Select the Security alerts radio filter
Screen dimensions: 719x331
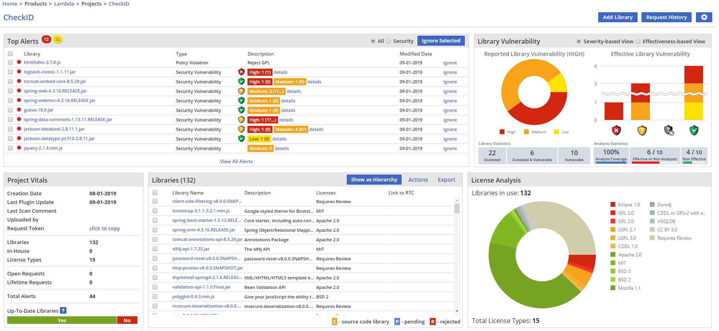388,41
